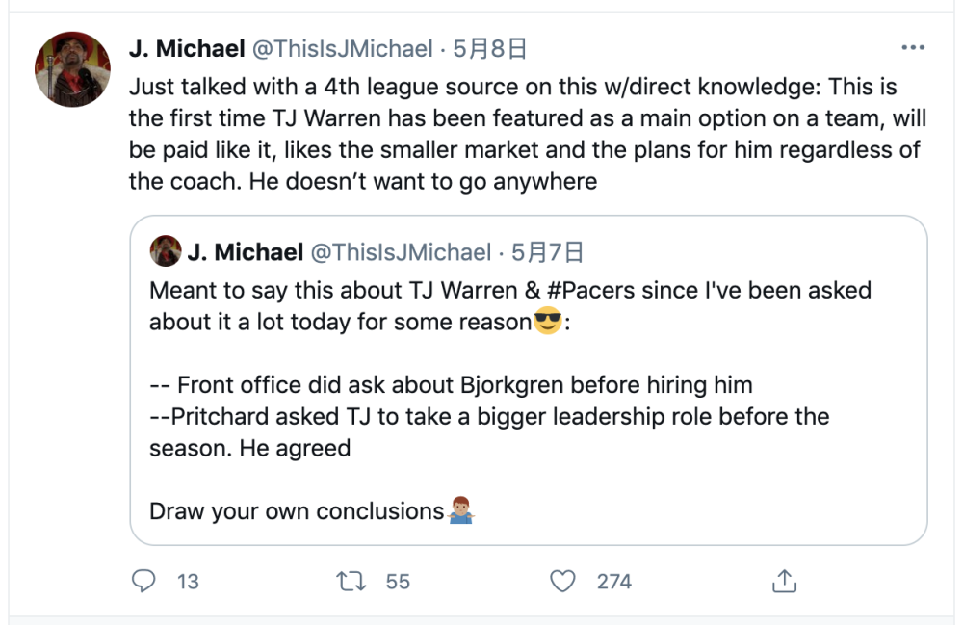The image size is (963, 625).
Task: Click the shrugging person emoji
Action: pos(462,510)
